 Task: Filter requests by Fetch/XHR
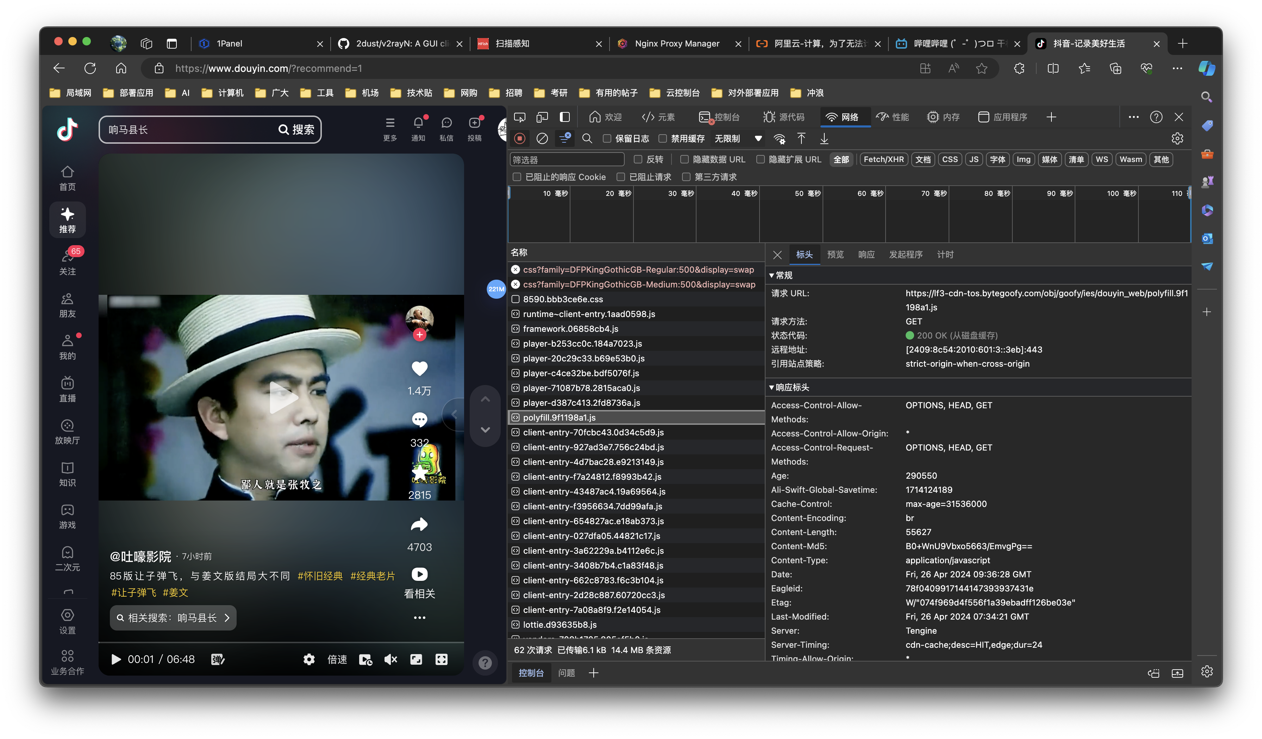(883, 159)
